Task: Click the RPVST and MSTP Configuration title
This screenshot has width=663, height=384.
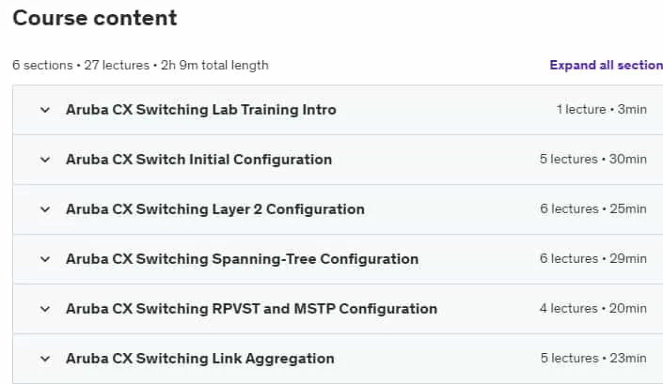Action: (251, 309)
